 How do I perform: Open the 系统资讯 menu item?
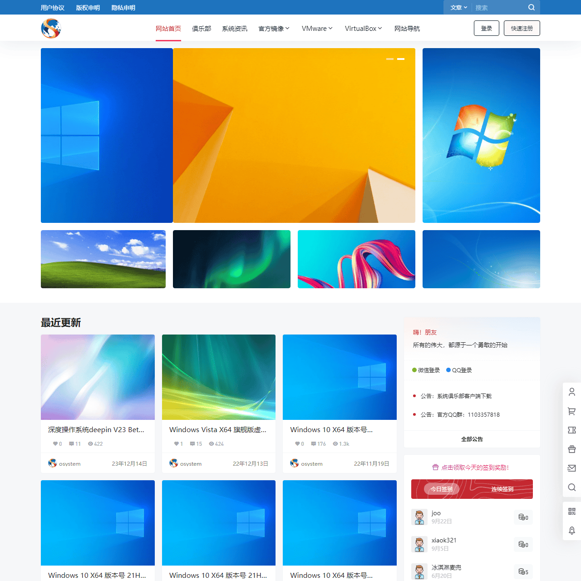click(x=235, y=29)
